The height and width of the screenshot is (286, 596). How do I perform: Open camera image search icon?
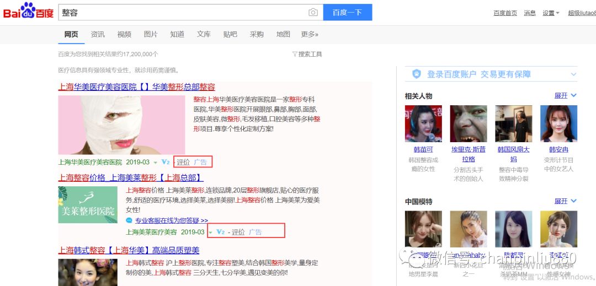313,13
